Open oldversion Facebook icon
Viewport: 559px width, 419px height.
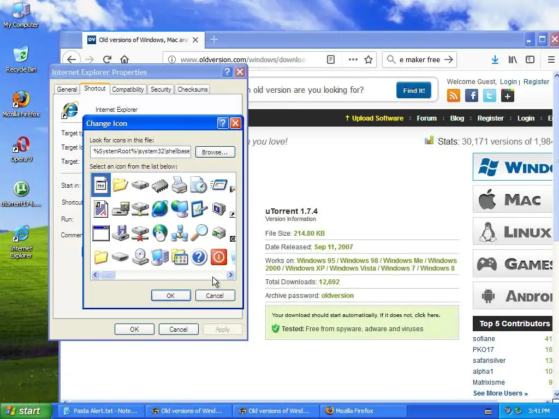[x=471, y=95]
